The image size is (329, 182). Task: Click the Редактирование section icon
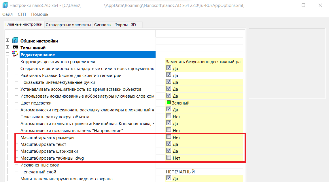pos(15,55)
